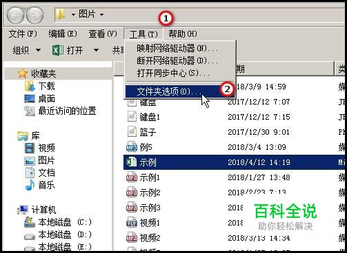Image resolution: width=347 pixels, height=253 pixels.
Task: Select 文件夹选项(O) menu entry
Action: click(x=180, y=91)
